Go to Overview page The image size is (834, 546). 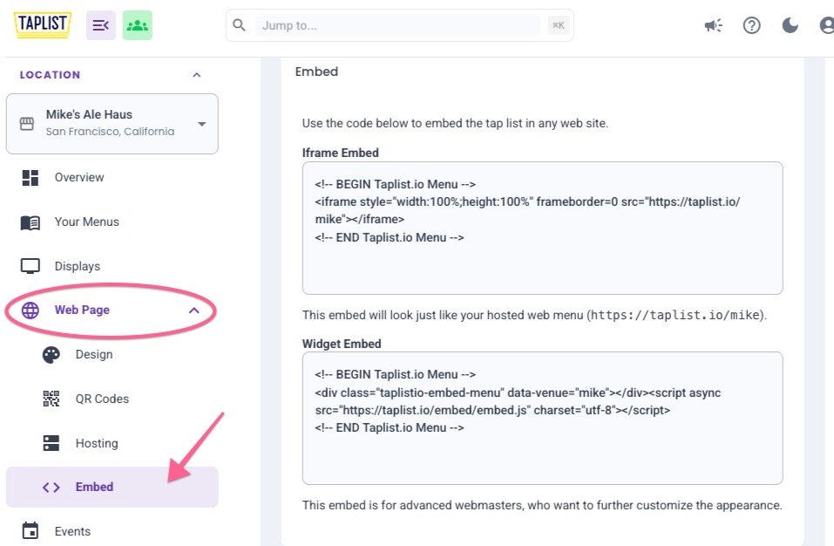pyautogui.click(x=79, y=177)
